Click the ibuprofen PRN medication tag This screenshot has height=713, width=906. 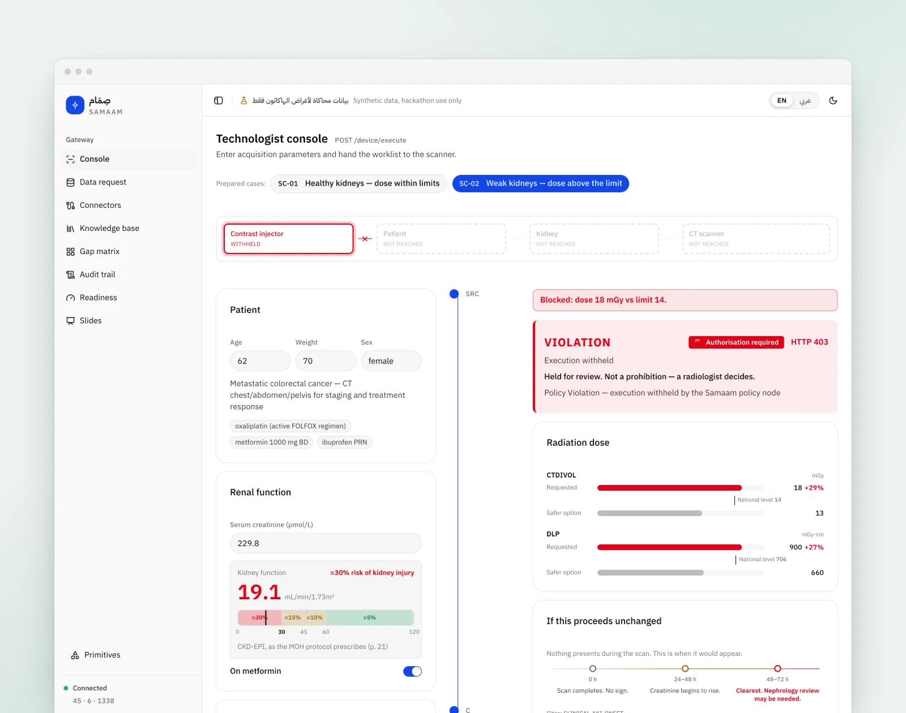coord(344,443)
